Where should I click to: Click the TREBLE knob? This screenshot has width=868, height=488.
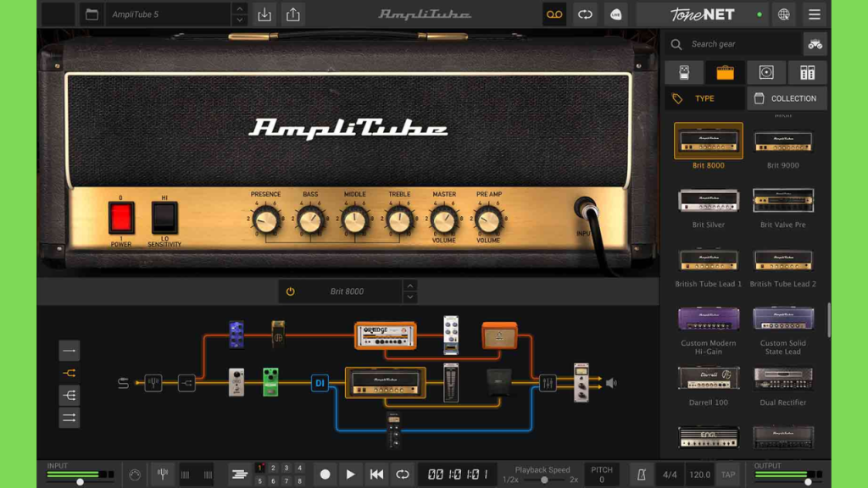click(399, 221)
